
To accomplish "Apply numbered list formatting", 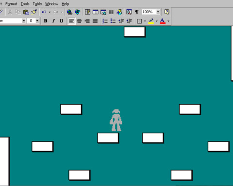I will [x=105, y=21].
